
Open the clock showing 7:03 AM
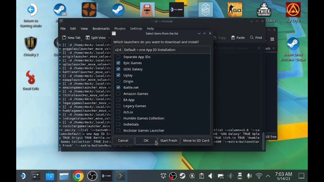click(283, 176)
